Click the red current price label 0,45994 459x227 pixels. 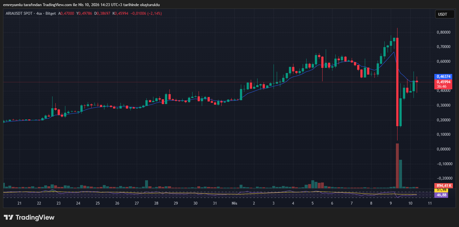click(444, 82)
